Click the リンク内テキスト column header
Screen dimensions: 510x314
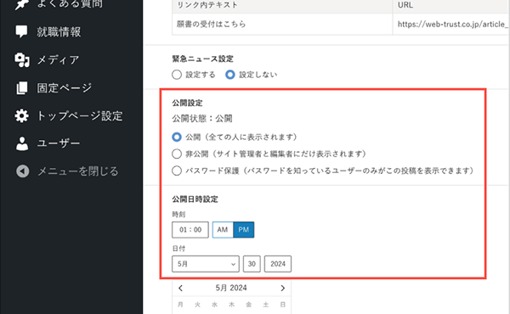[282, 6]
